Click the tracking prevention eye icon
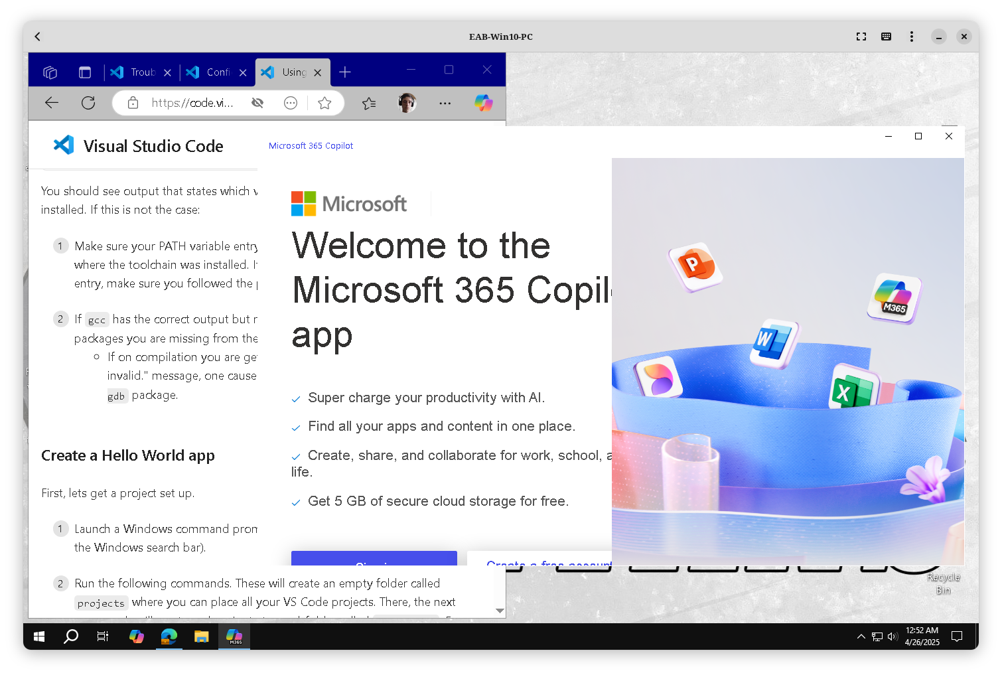 (x=257, y=103)
